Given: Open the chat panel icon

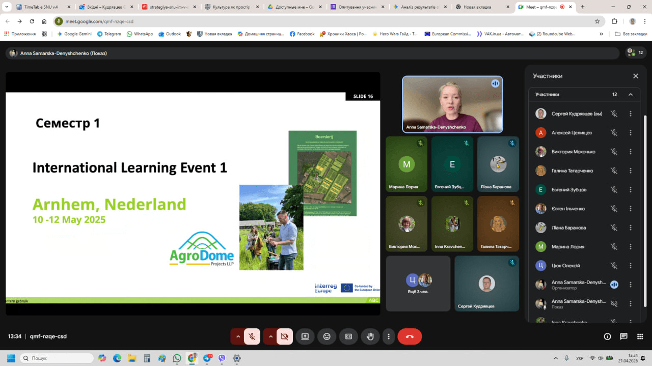Looking at the screenshot, I should coord(623,336).
